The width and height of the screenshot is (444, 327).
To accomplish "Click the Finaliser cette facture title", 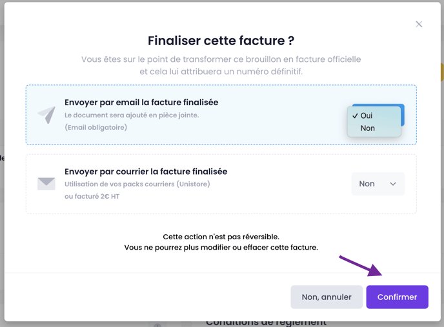I will pos(221,41).
